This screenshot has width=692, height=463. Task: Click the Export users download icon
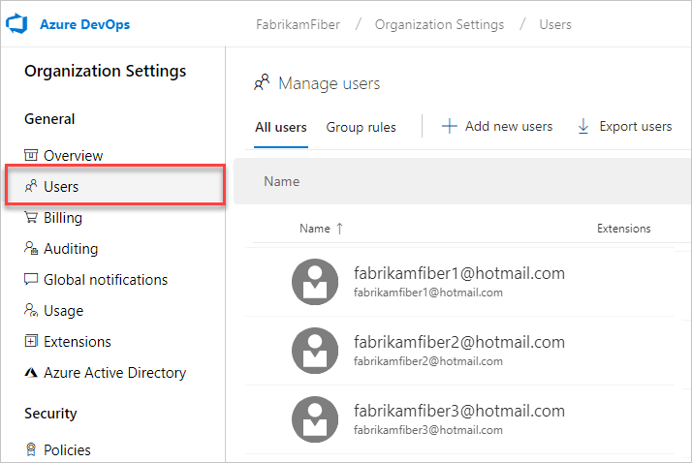[x=583, y=126]
